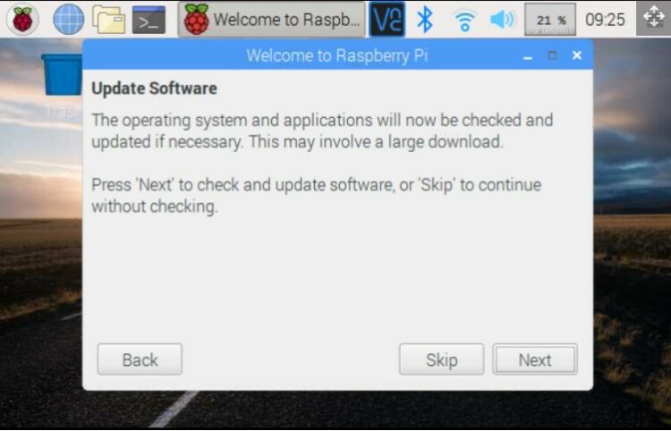The image size is (671, 431).
Task: Open the Bluetooth menu in the panel
Action: click(x=425, y=20)
